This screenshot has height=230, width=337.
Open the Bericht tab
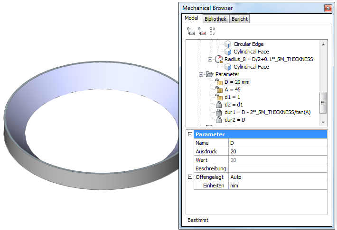(x=240, y=19)
